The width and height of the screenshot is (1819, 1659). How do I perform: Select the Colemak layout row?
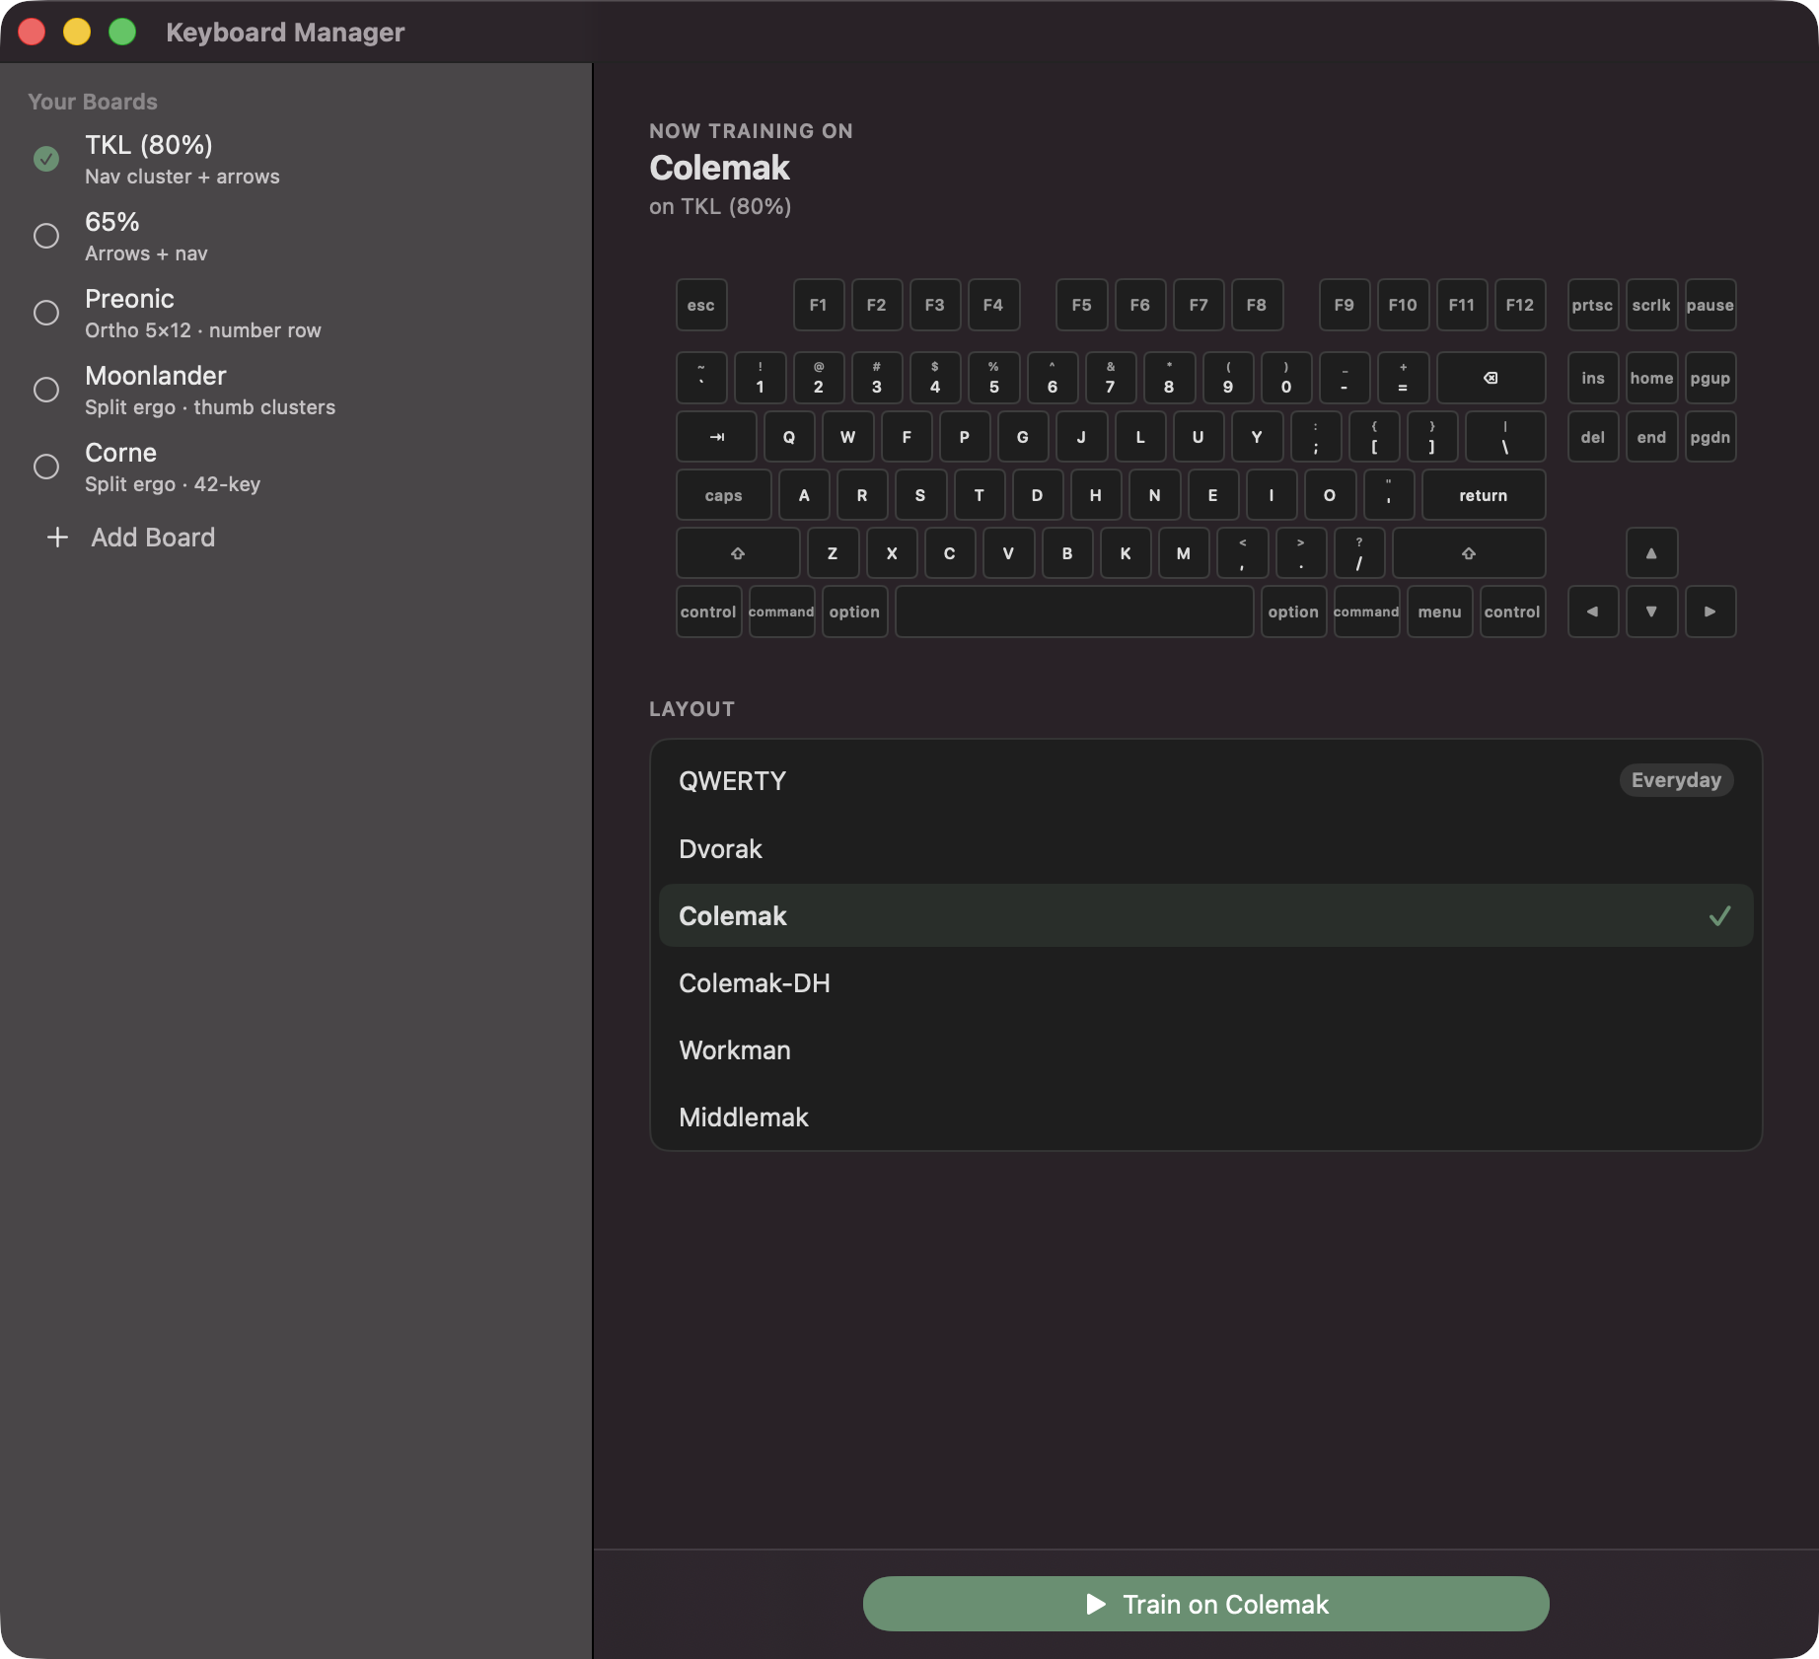[x=1205, y=915]
